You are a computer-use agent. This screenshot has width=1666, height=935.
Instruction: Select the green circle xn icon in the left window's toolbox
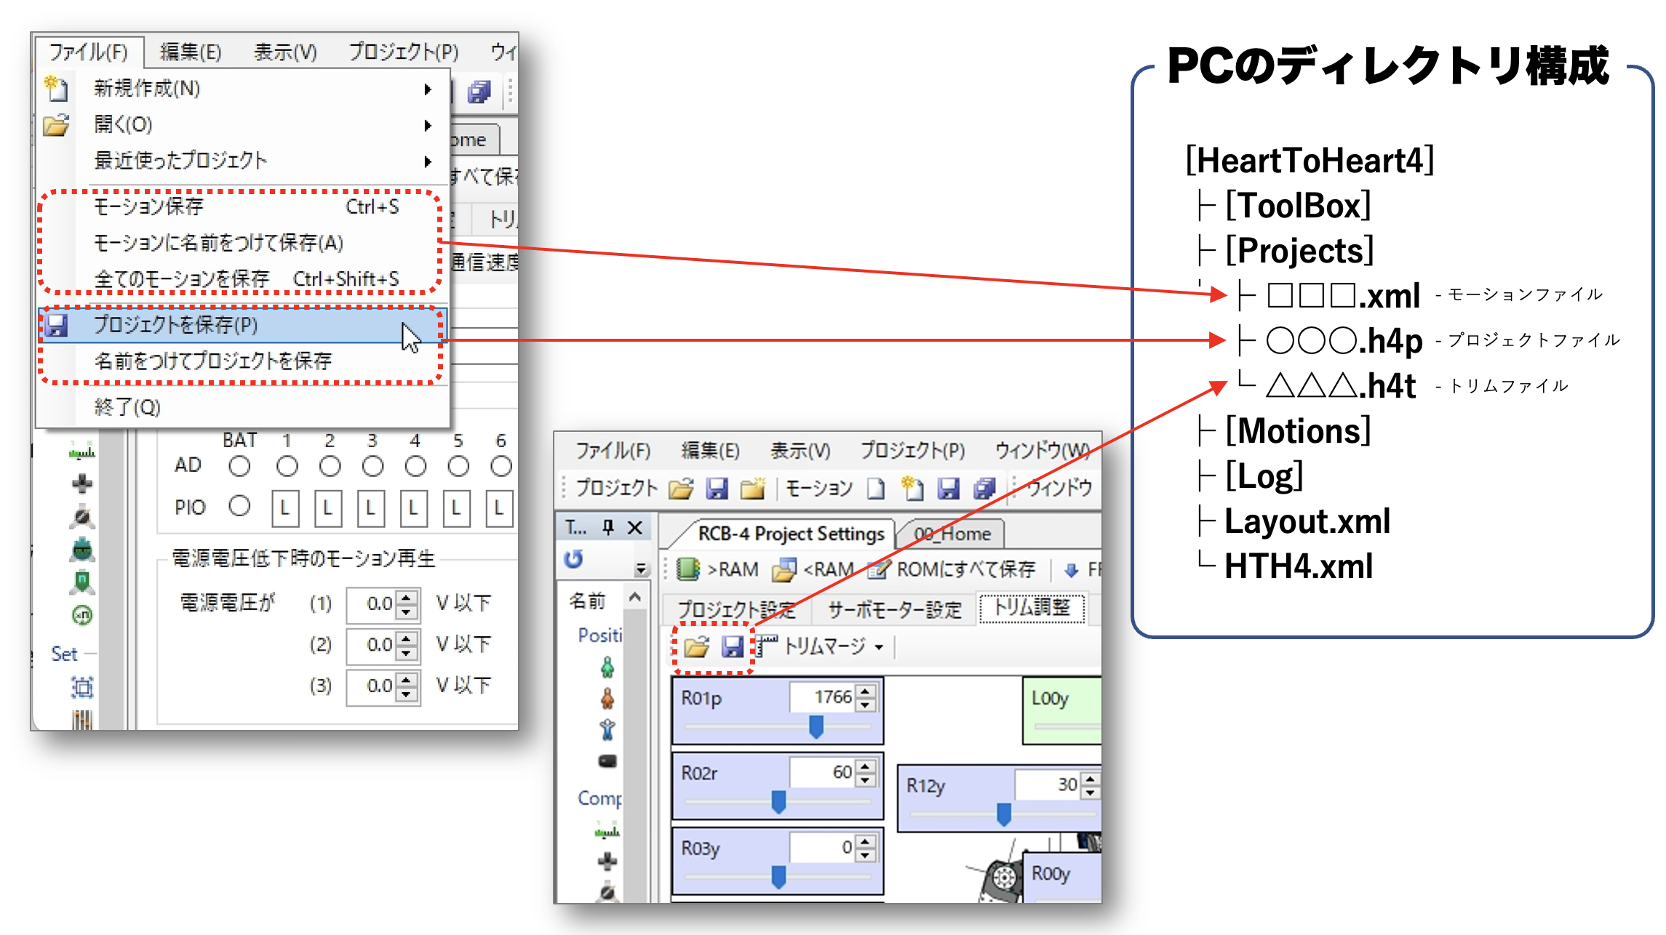(x=82, y=616)
